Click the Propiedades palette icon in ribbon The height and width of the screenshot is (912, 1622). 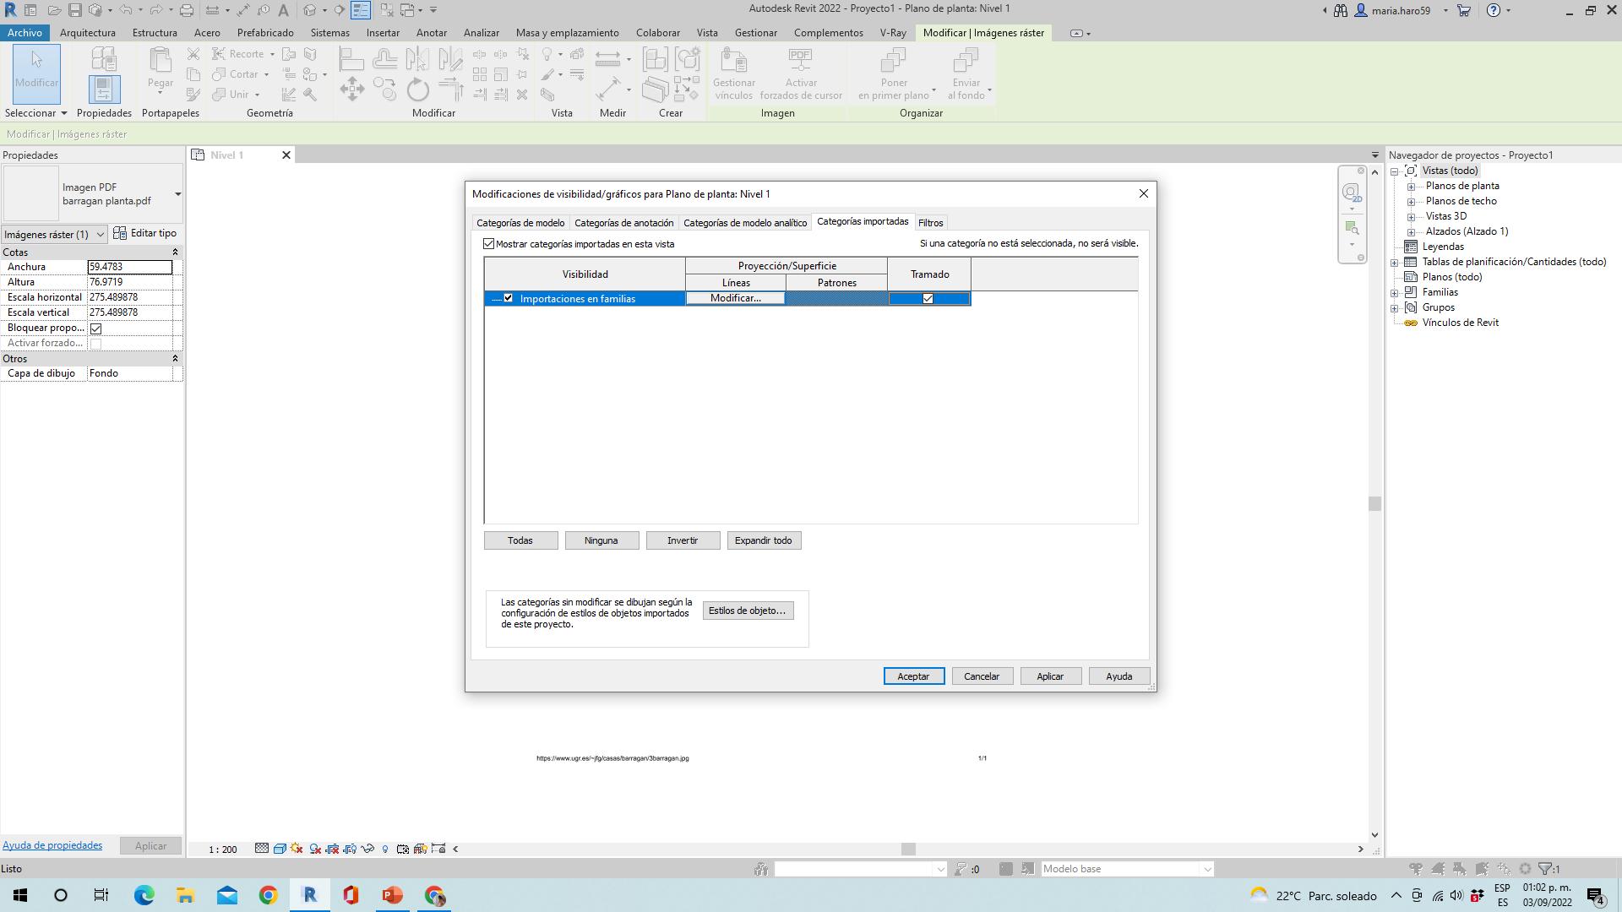pyautogui.click(x=104, y=89)
